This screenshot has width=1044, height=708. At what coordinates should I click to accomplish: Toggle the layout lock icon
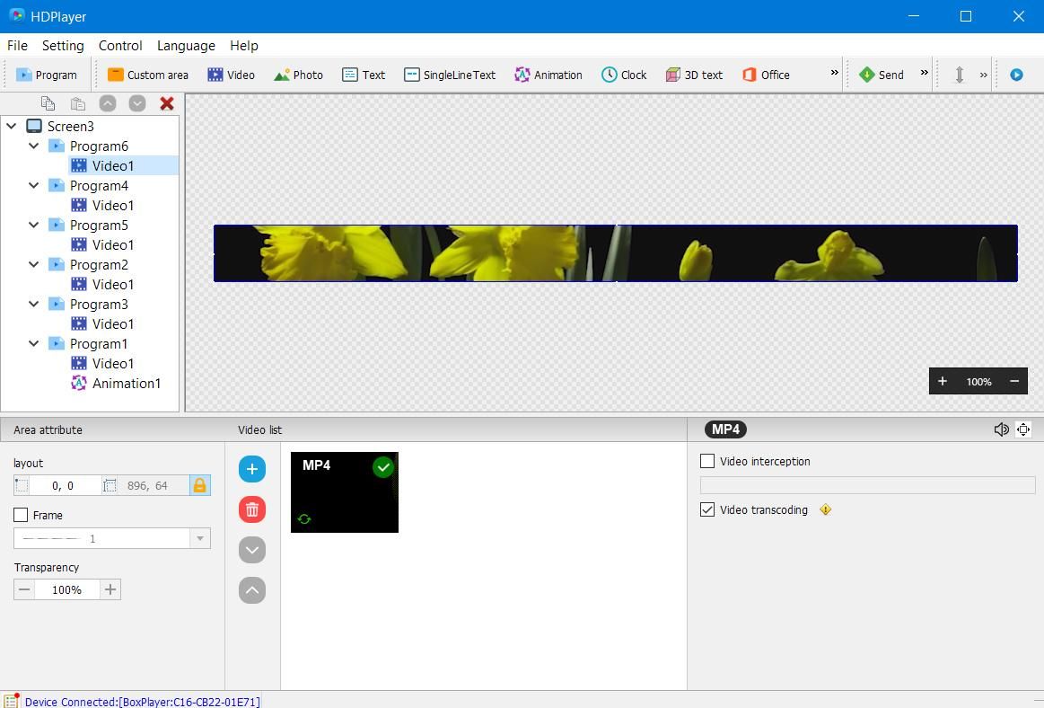pos(199,485)
